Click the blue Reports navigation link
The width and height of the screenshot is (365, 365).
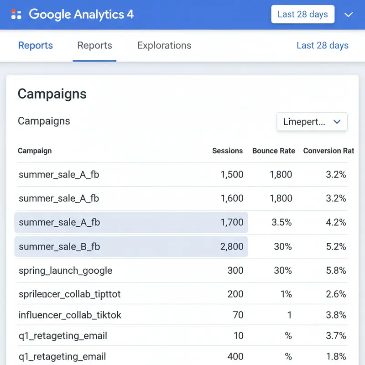click(36, 46)
